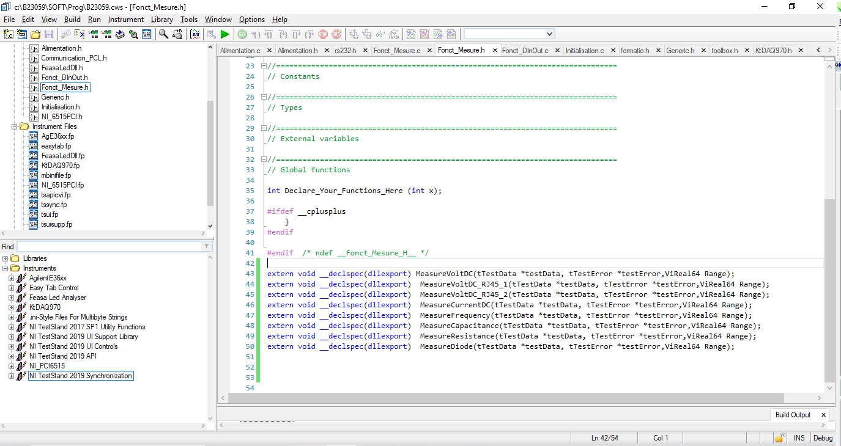The width and height of the screenshot is (841, 446).
Task: Create a new source file with the .c icon
Action: [7, 34]
